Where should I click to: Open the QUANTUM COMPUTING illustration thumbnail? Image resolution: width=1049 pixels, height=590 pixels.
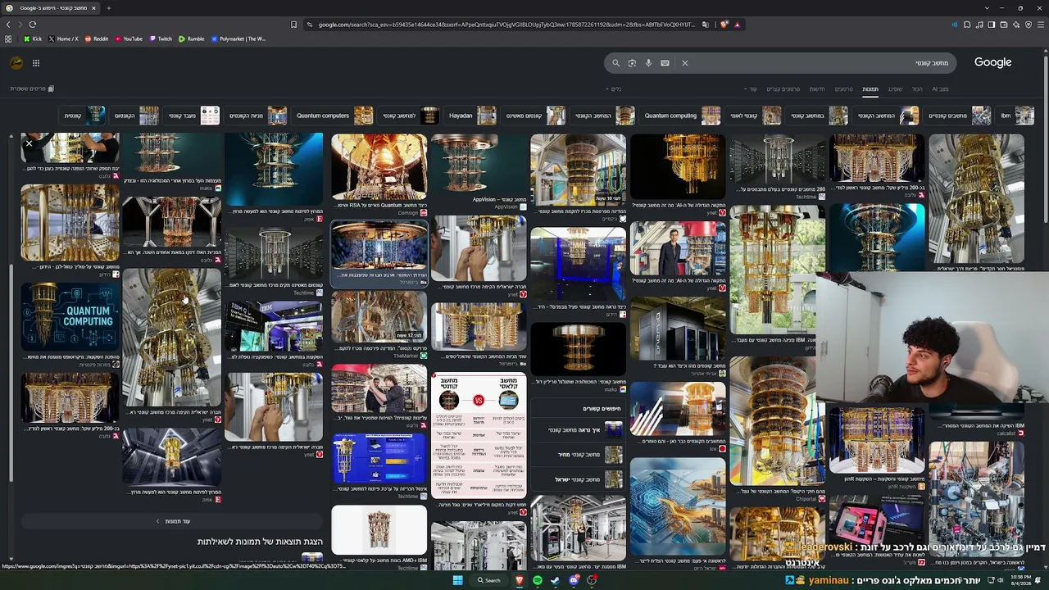click(x=70, y=316)
